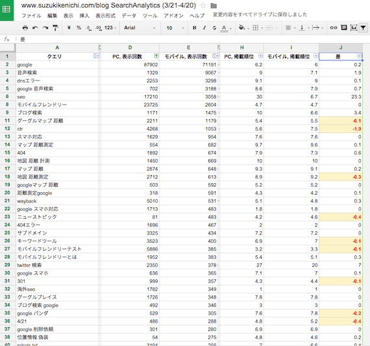Open the font size 10 dropdown

[x=175, y=28]
